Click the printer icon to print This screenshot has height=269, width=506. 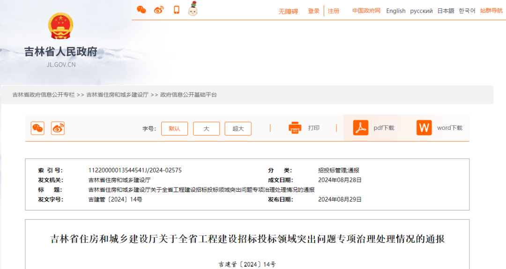pyautogui.click(x=295, y=128)
